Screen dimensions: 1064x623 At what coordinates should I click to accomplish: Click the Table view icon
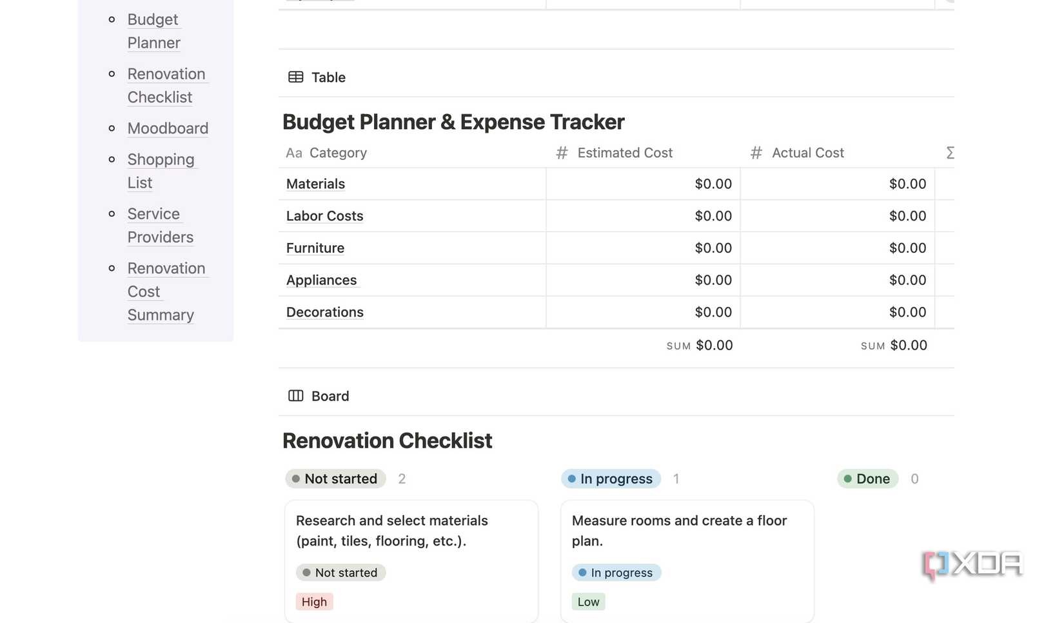click(295, 77)
